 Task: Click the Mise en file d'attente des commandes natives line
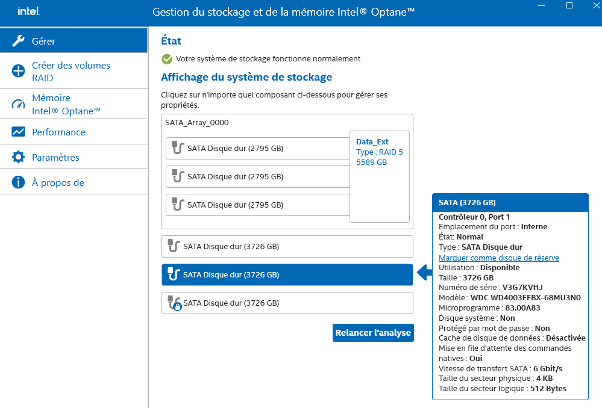505,353
